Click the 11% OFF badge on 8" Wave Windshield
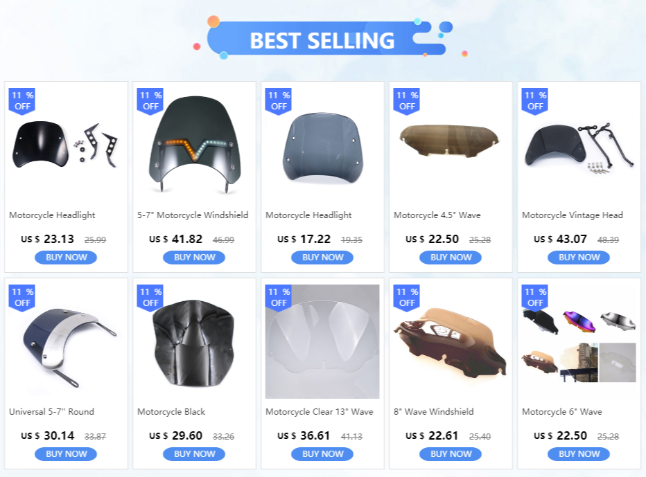646x477 pixels. (407, 298)
